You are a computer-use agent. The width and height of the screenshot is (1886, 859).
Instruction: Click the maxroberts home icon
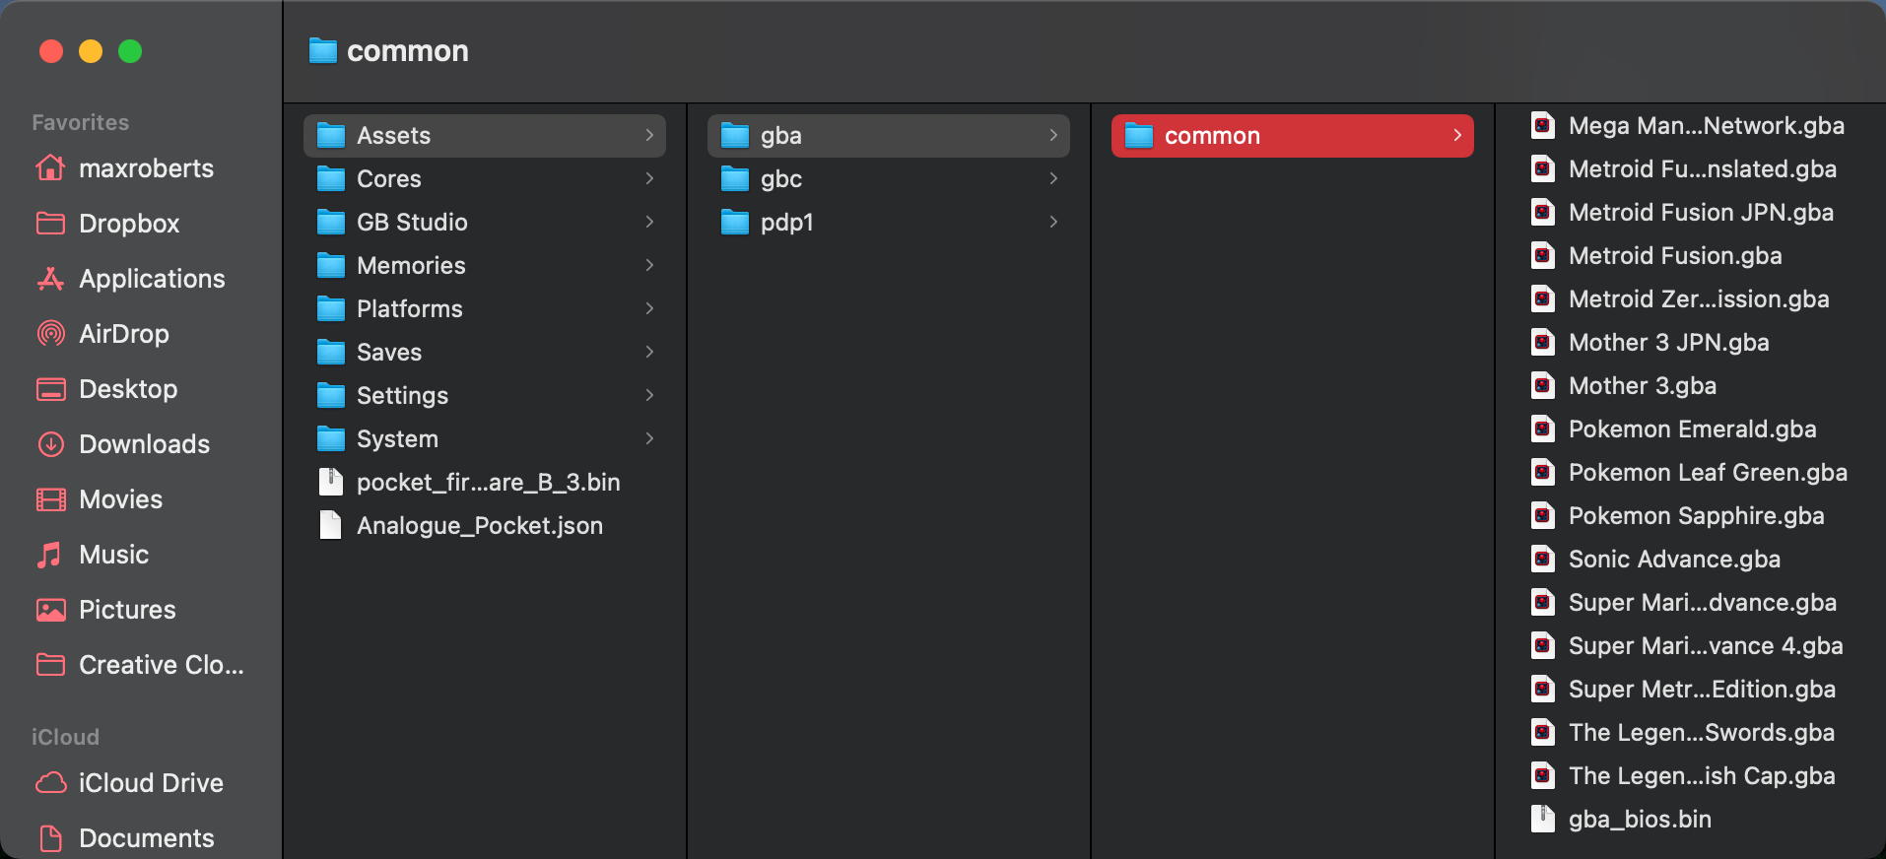point(50,168)
